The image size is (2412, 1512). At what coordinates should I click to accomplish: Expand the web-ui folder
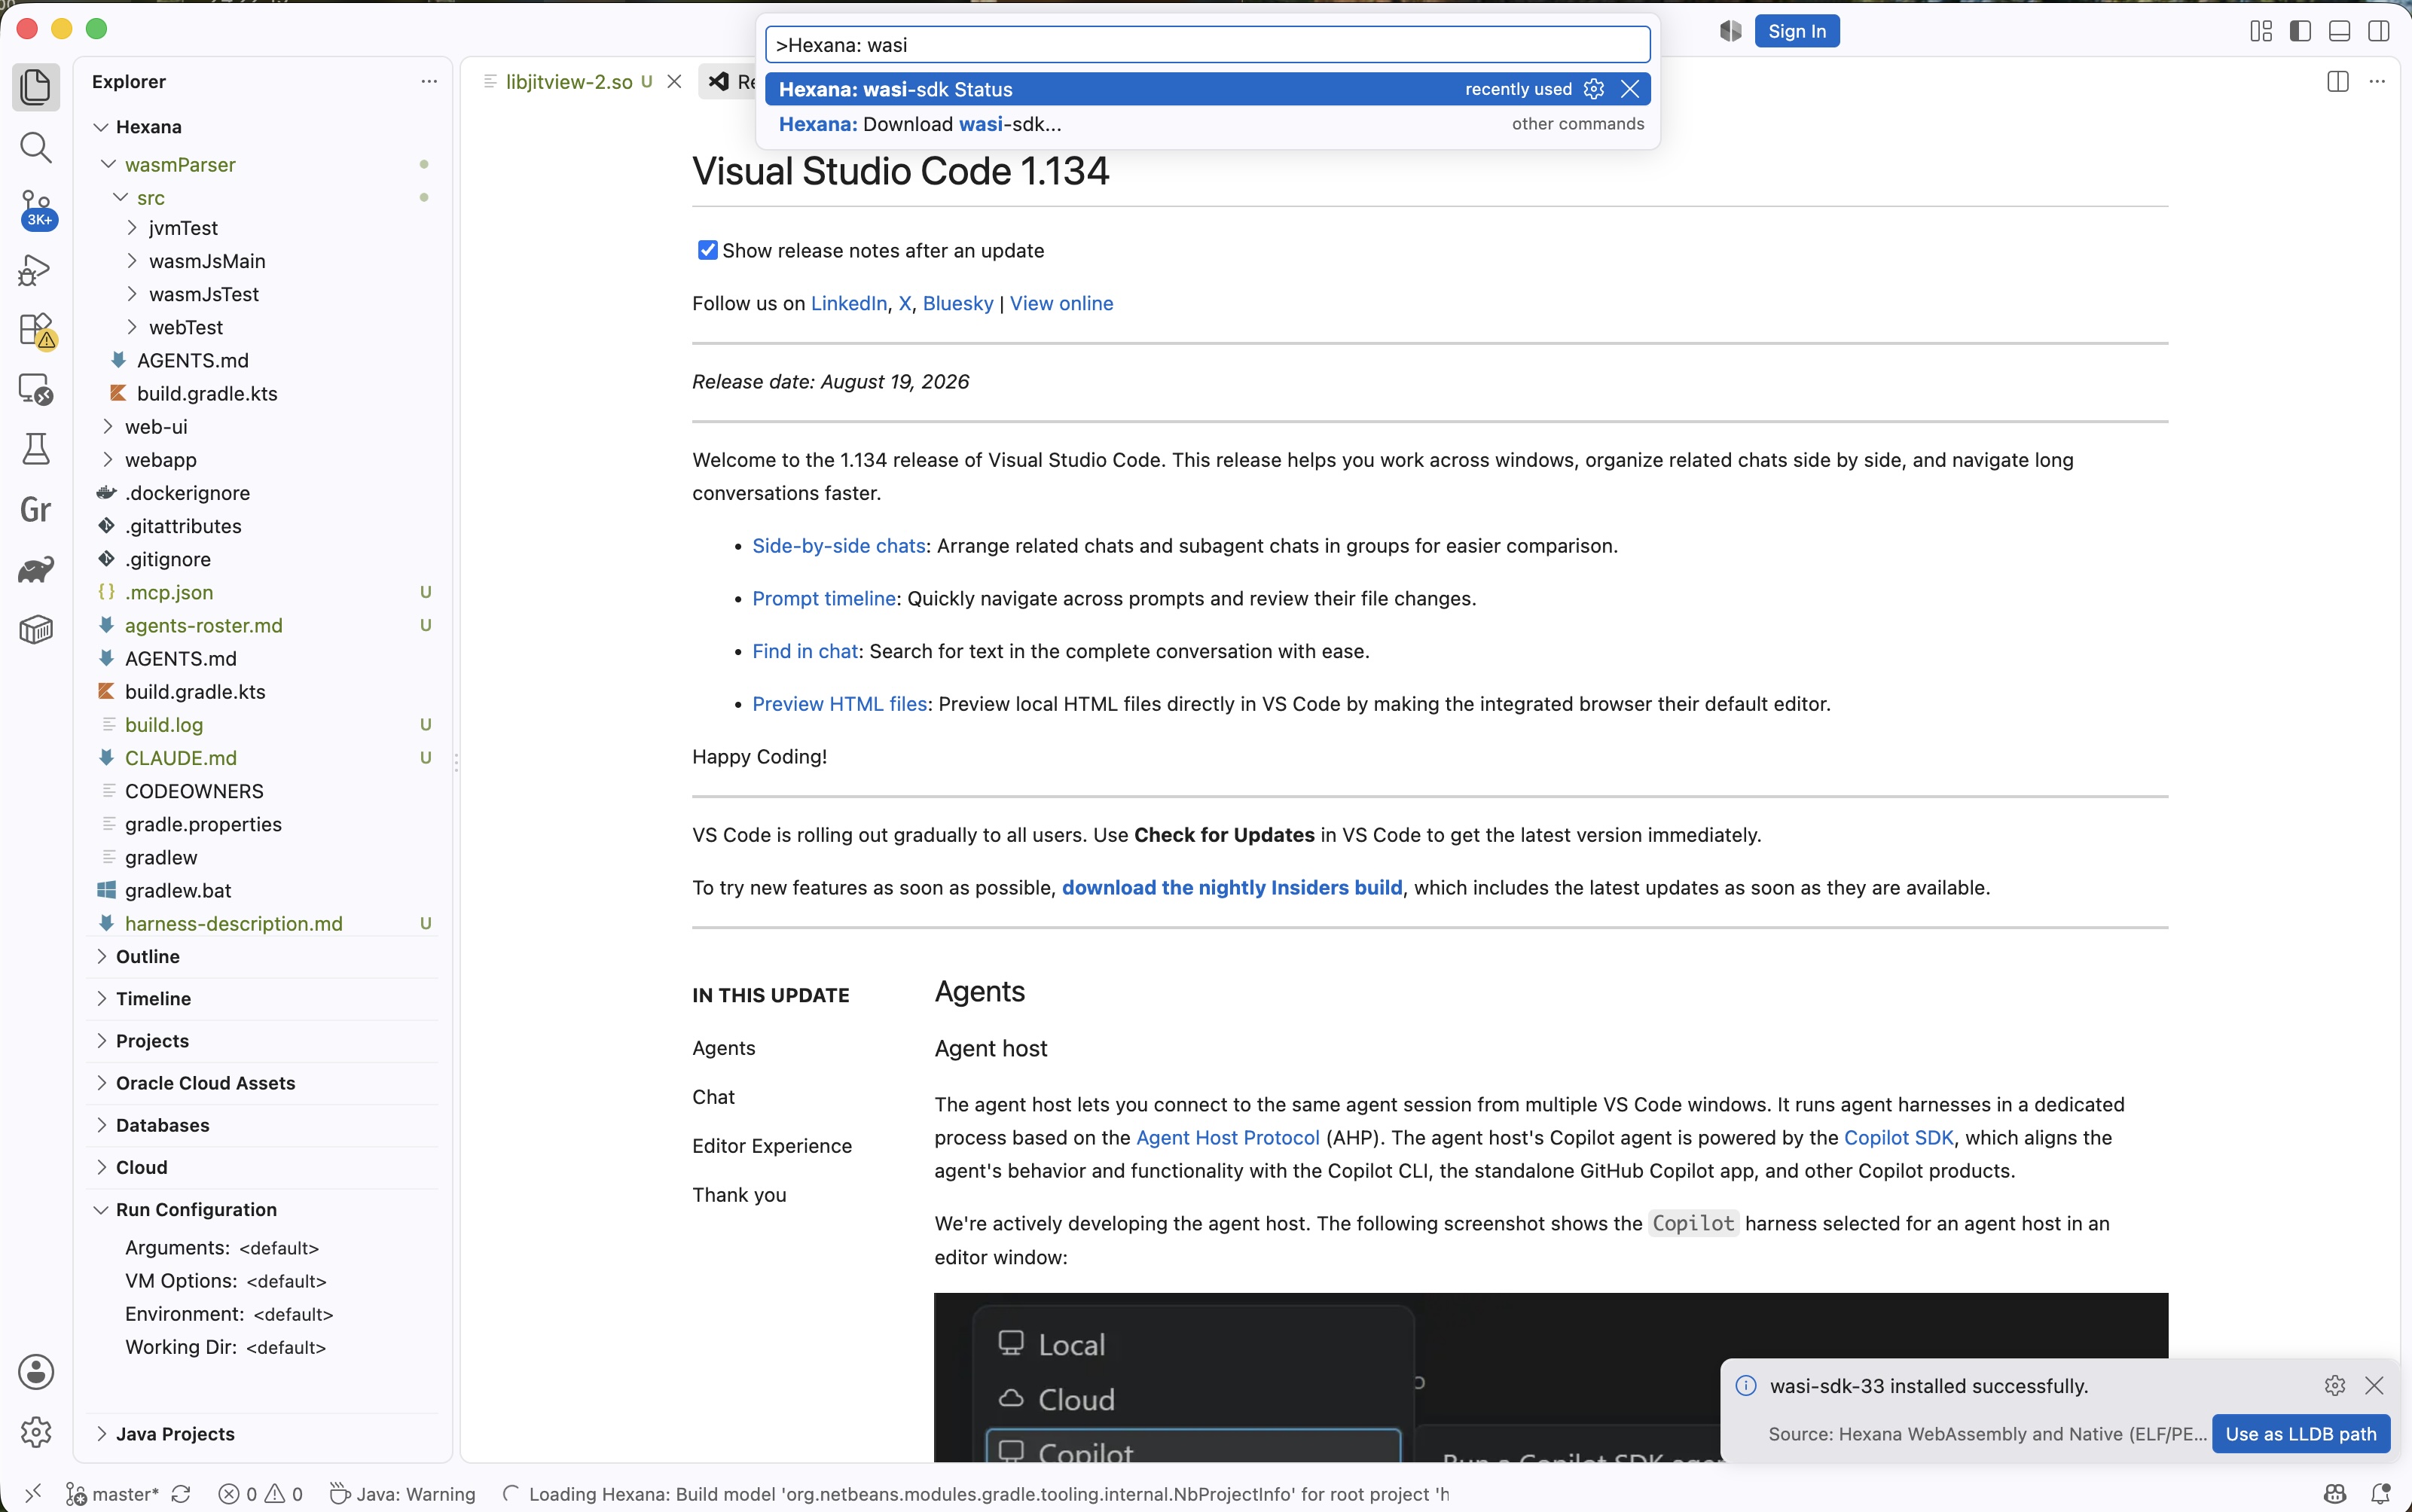[108, 427]
